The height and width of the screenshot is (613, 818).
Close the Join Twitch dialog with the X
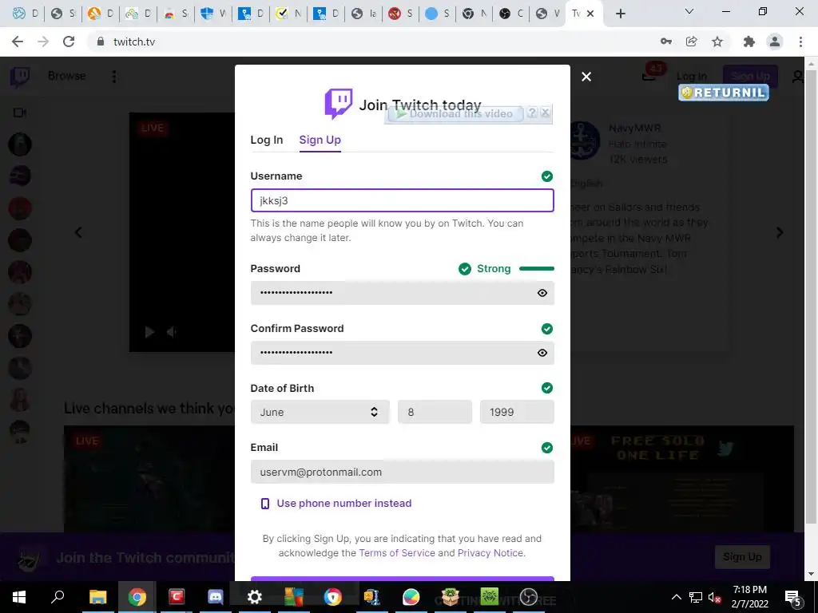(x=586, y=77)
